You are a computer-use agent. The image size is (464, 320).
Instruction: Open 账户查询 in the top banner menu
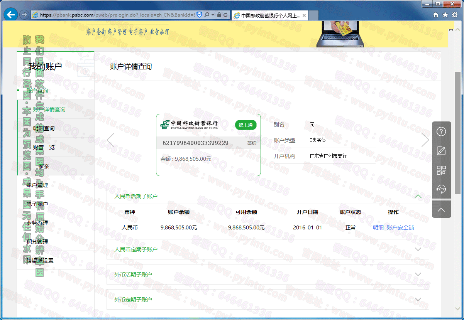(96, 32)
